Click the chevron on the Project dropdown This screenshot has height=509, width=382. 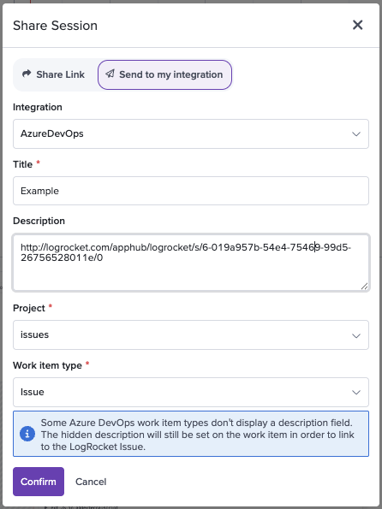[x=356, y=335]
